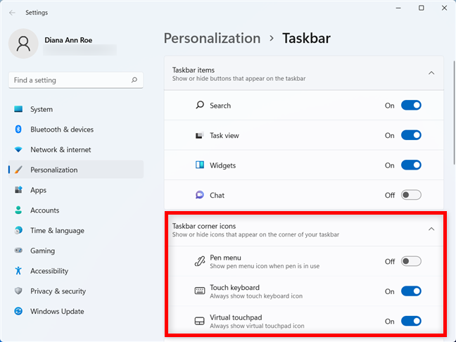Viewport: 456px width, 342px height.
Task: Click the Windows Update icon in sidebar
Action: point(18,312)
